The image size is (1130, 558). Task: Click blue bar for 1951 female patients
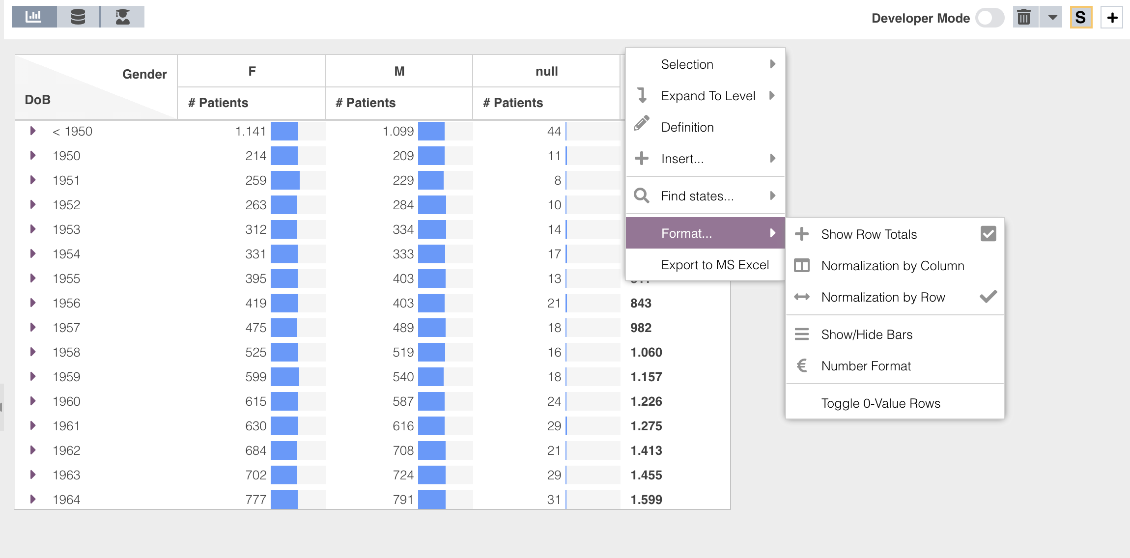point(285,180)
